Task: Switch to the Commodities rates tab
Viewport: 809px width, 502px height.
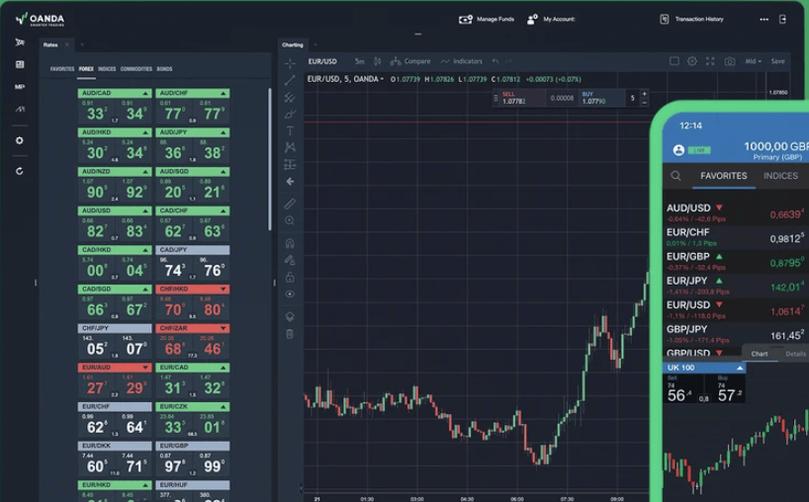Action: click(x=136, y=69)
